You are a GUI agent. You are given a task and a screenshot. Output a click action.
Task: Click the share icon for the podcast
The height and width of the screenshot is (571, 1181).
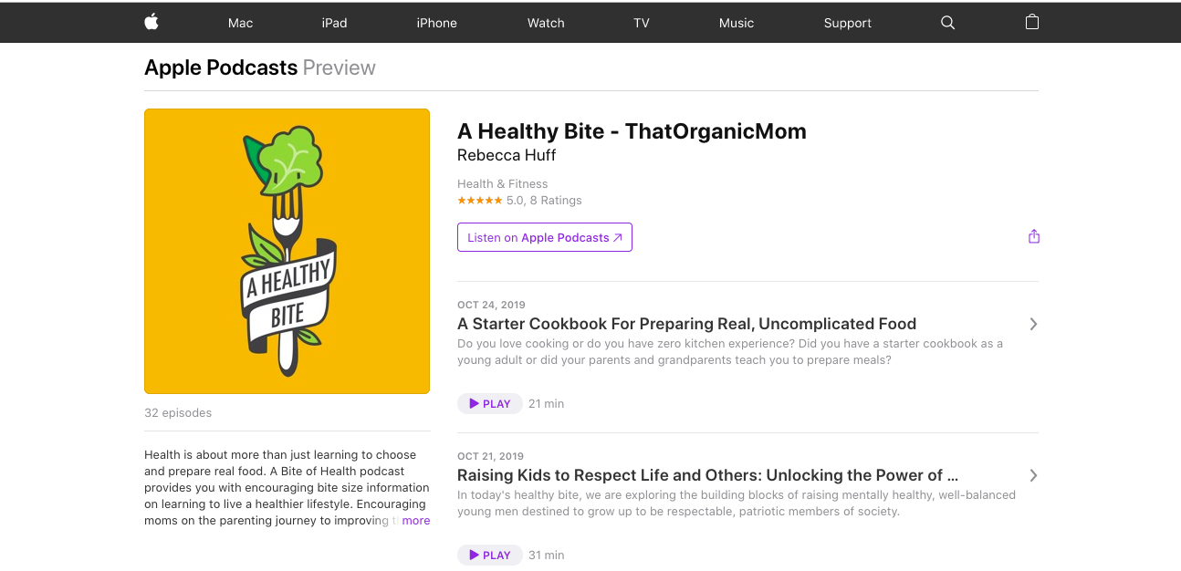click(1034, 237)
